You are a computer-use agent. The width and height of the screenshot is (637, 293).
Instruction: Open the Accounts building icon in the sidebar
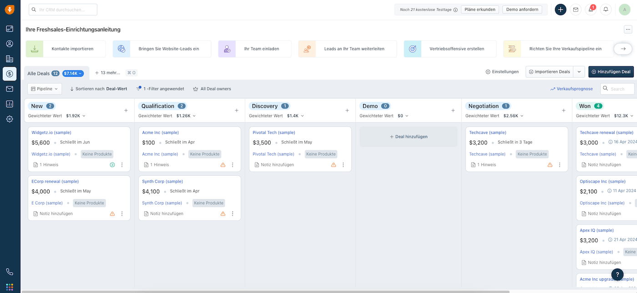(10, 59)
